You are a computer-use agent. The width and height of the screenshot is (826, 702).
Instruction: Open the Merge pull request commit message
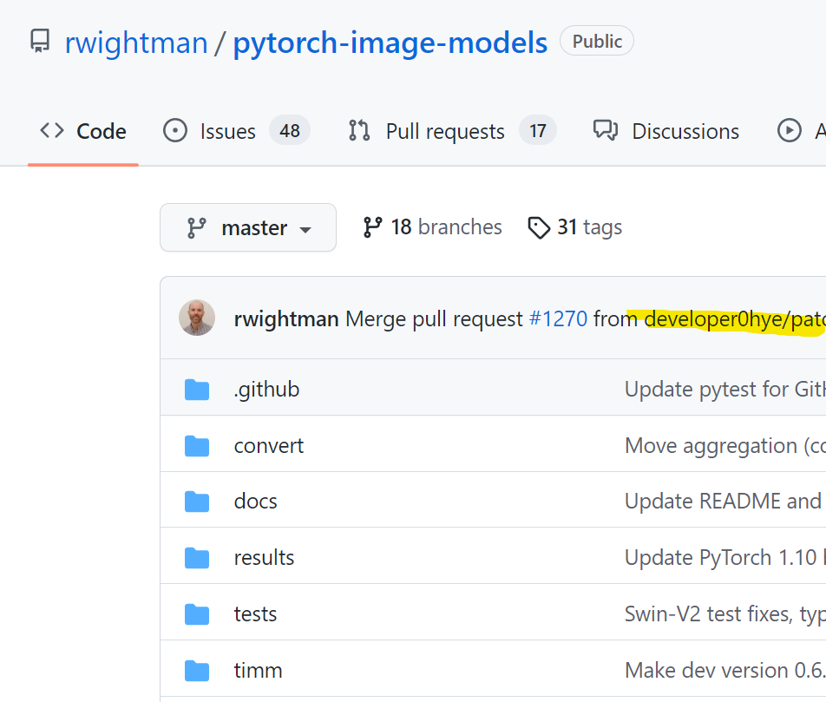click(434, 319)
